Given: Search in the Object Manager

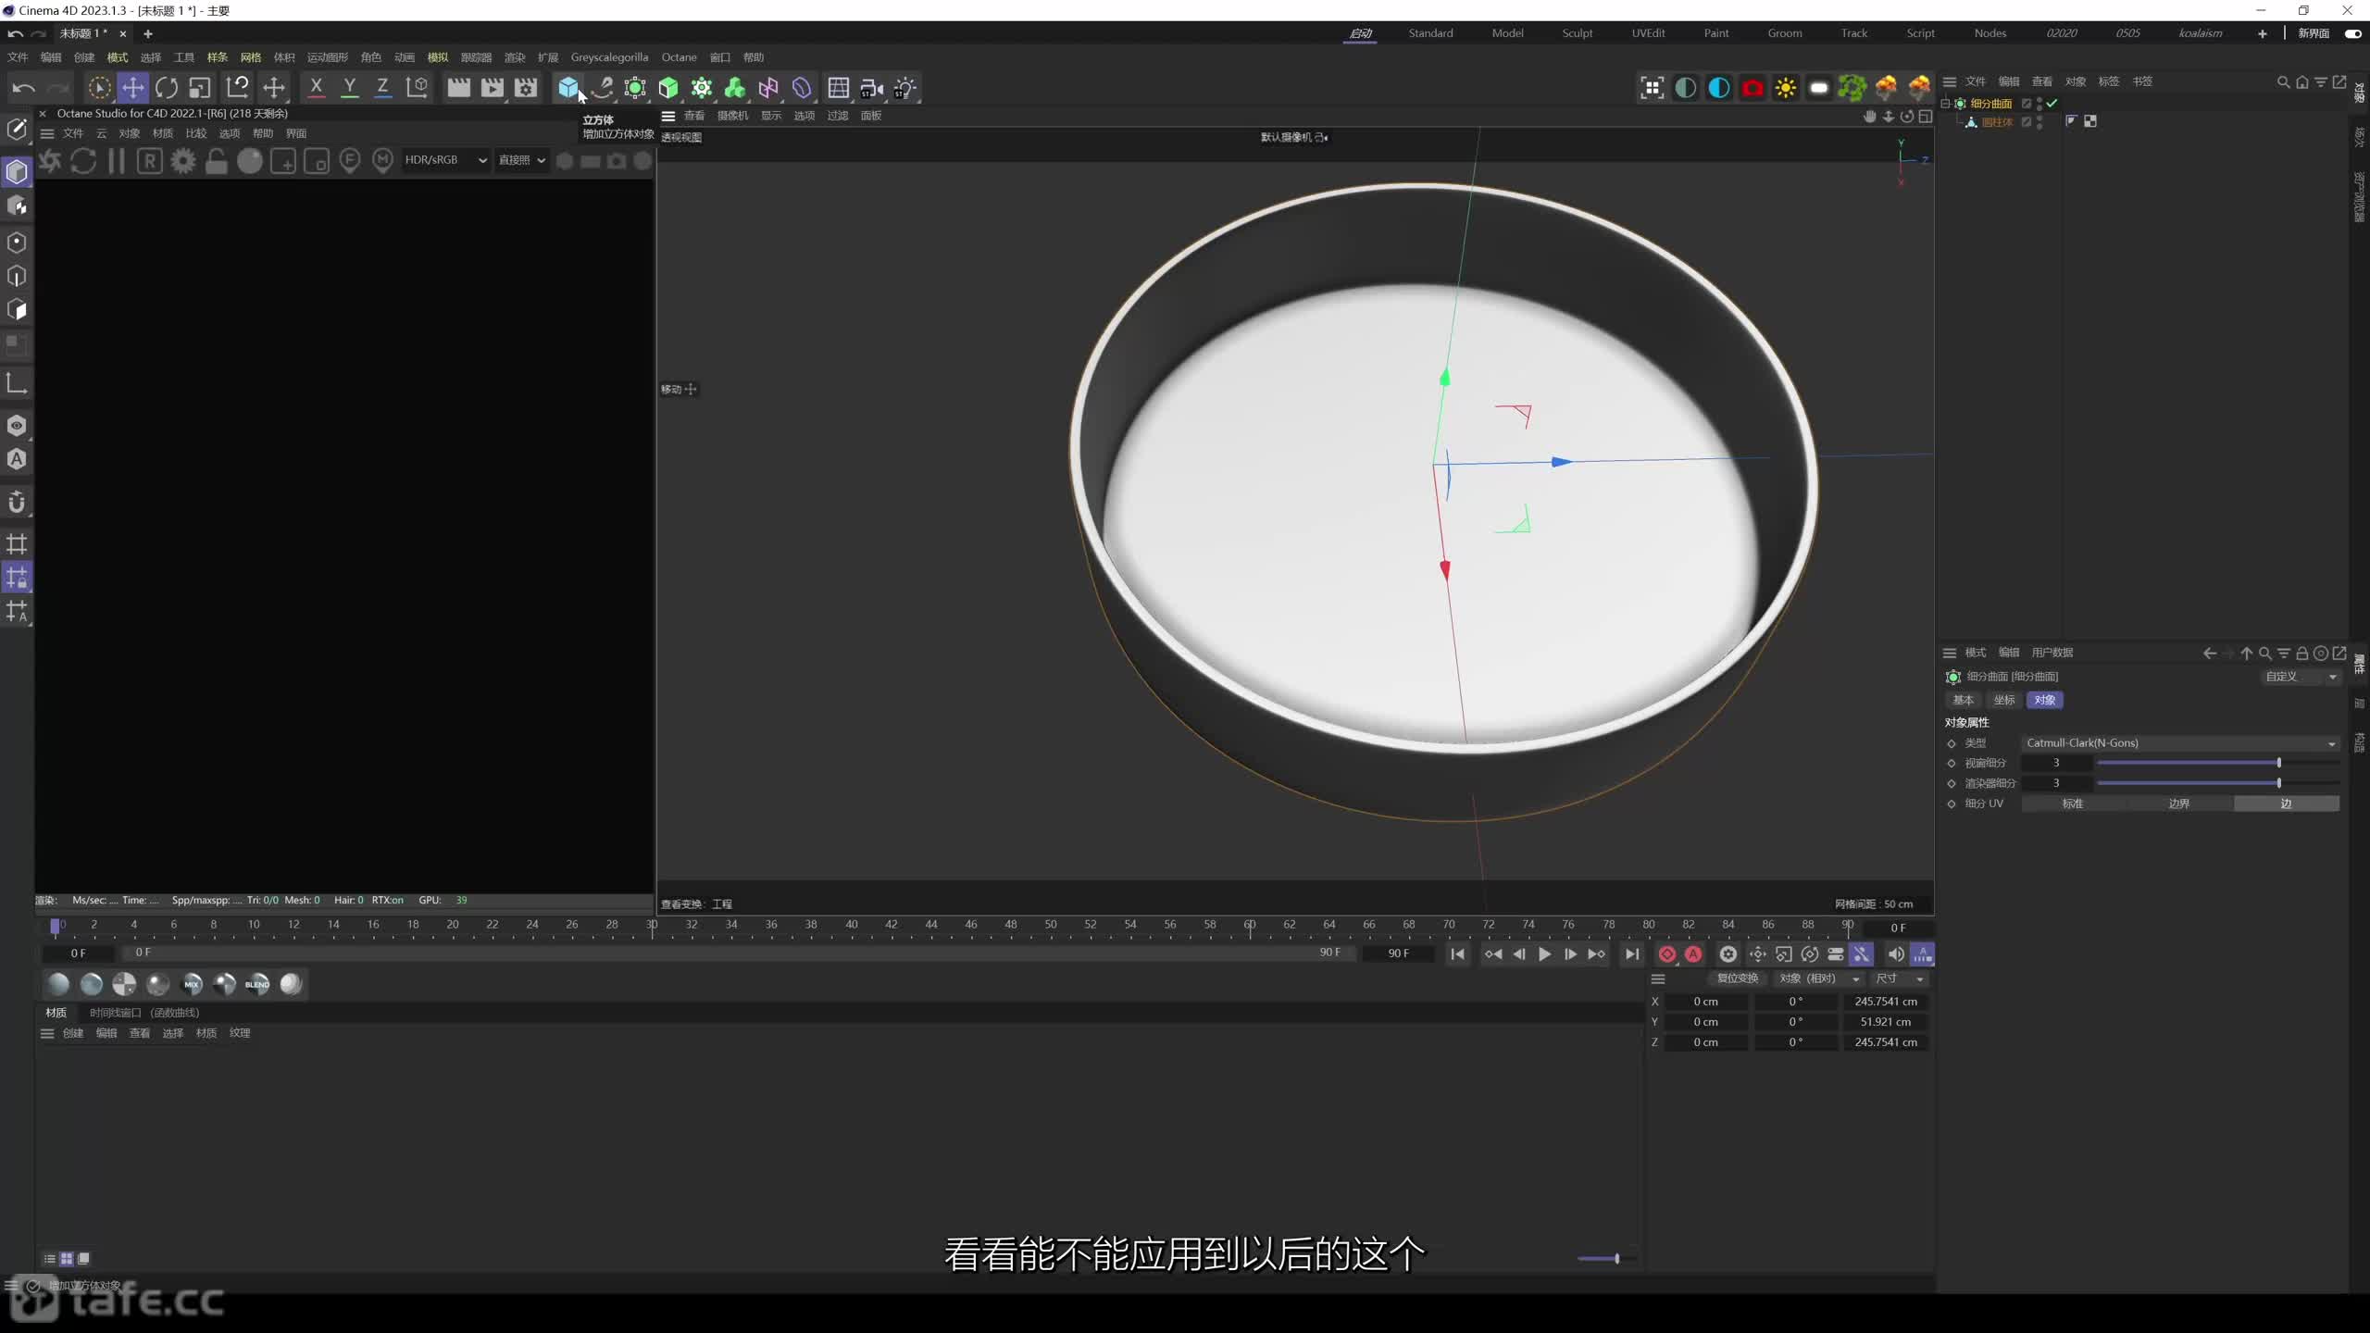Looking at the screenshot, I should (x=2283, y=81).
